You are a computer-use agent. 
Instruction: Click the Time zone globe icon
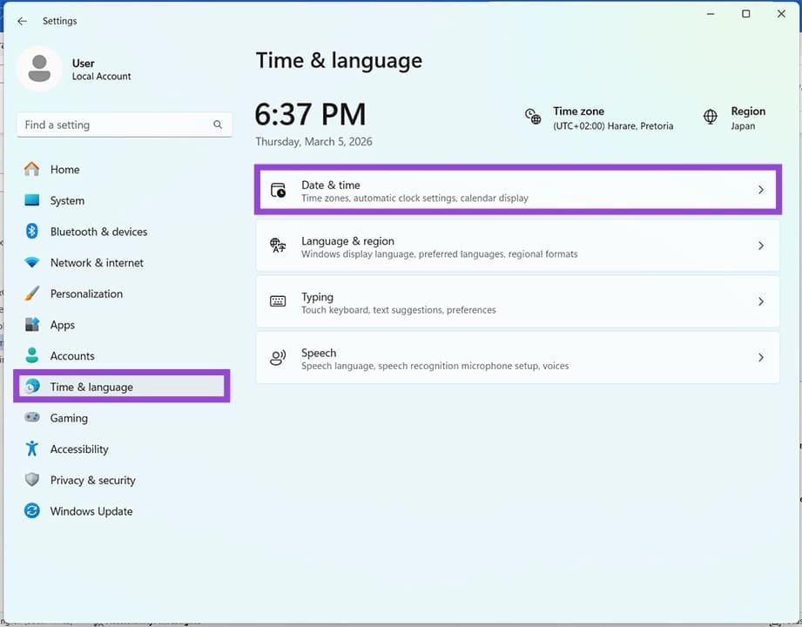[533, 116]
